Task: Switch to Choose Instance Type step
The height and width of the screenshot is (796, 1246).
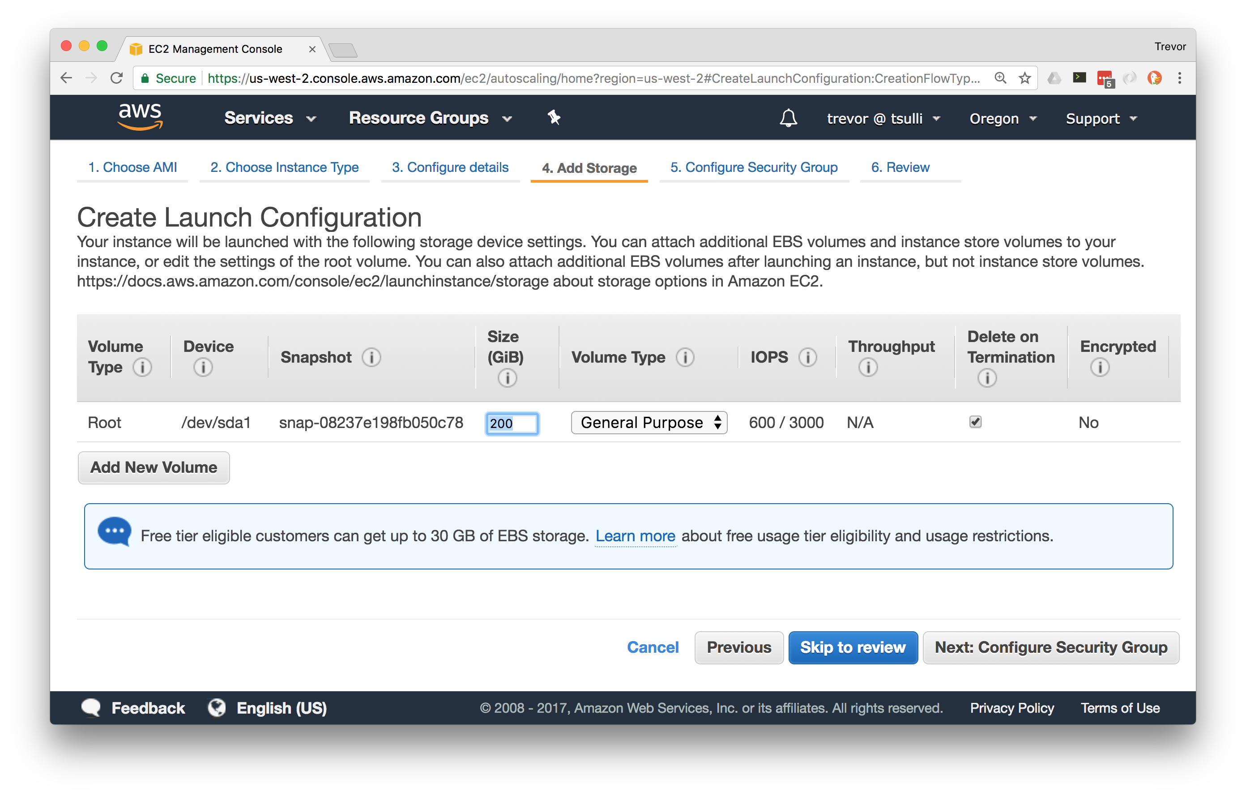Action: pos(284,168)
